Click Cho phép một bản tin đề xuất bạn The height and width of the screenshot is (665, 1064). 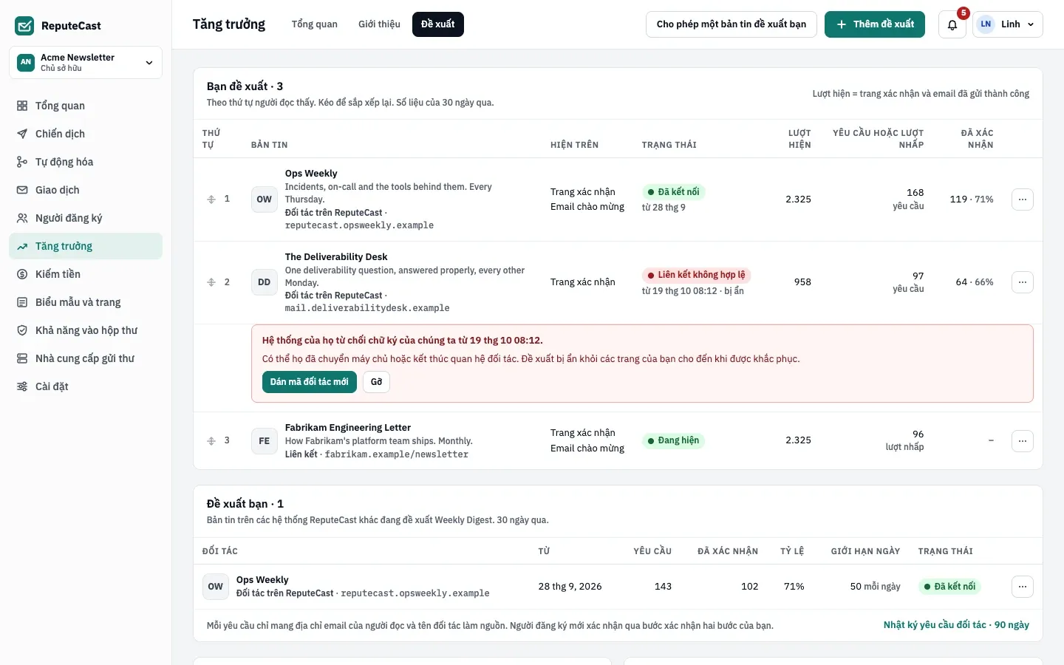(731, 24)
